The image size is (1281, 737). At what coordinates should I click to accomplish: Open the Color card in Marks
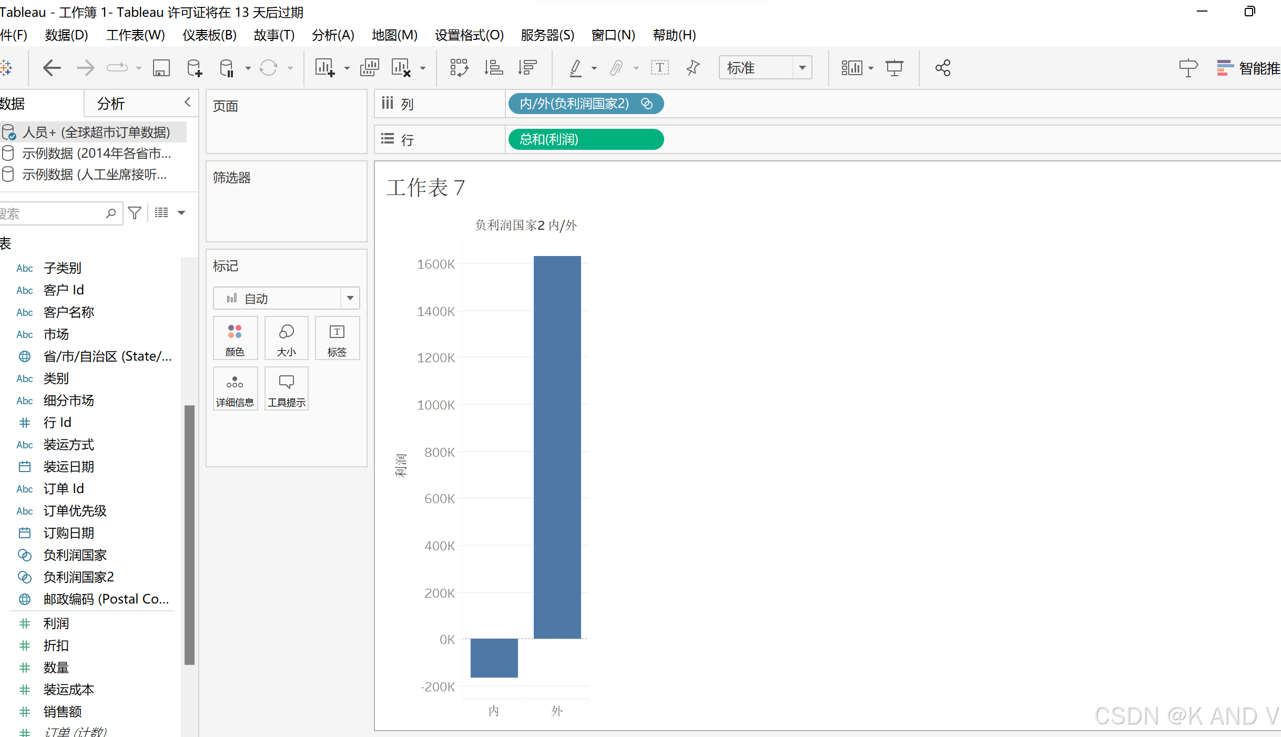(x=235, y=338)
